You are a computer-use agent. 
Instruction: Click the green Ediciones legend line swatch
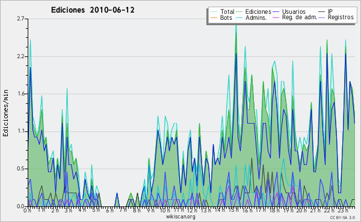239,12
